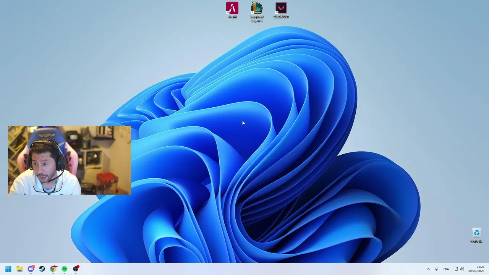Open the Windows Start menu
Image resolution: width=489 pixels, height=275 pixels.
click(x=8, y=269)
